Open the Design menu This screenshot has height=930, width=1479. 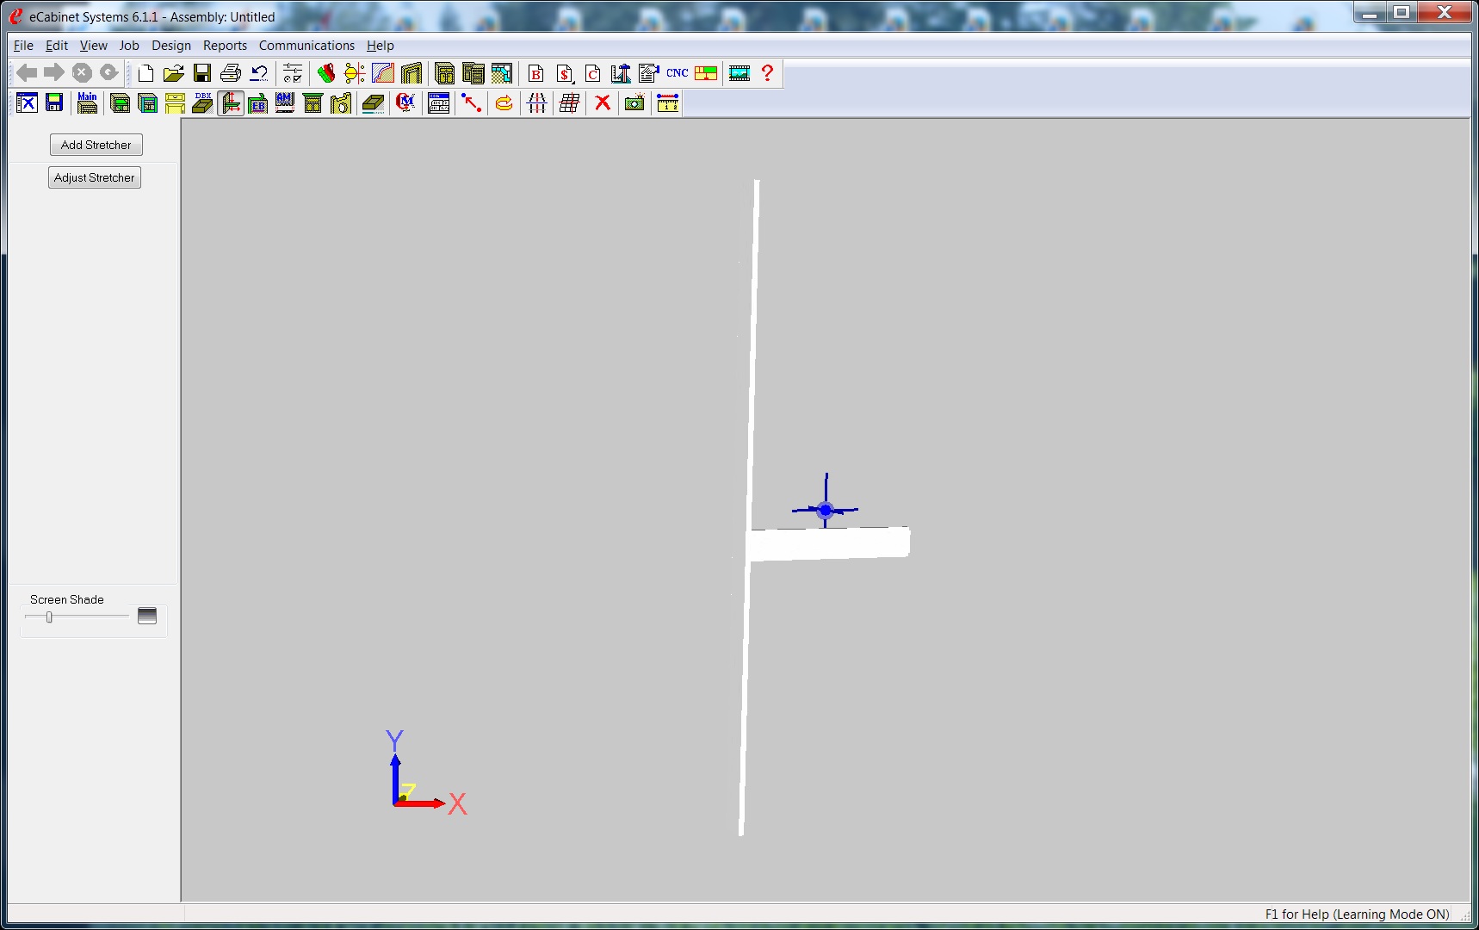coord(171,46)
